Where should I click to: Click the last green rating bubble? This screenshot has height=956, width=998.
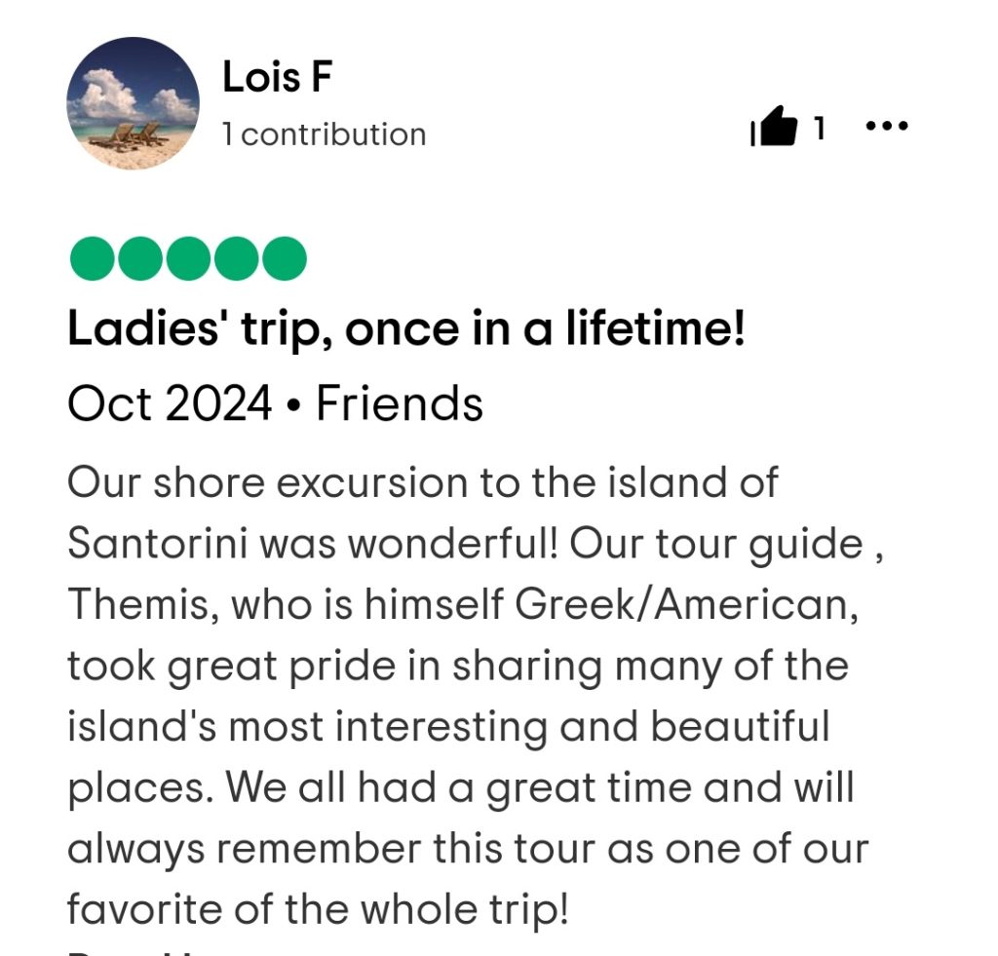pos(283,258)
